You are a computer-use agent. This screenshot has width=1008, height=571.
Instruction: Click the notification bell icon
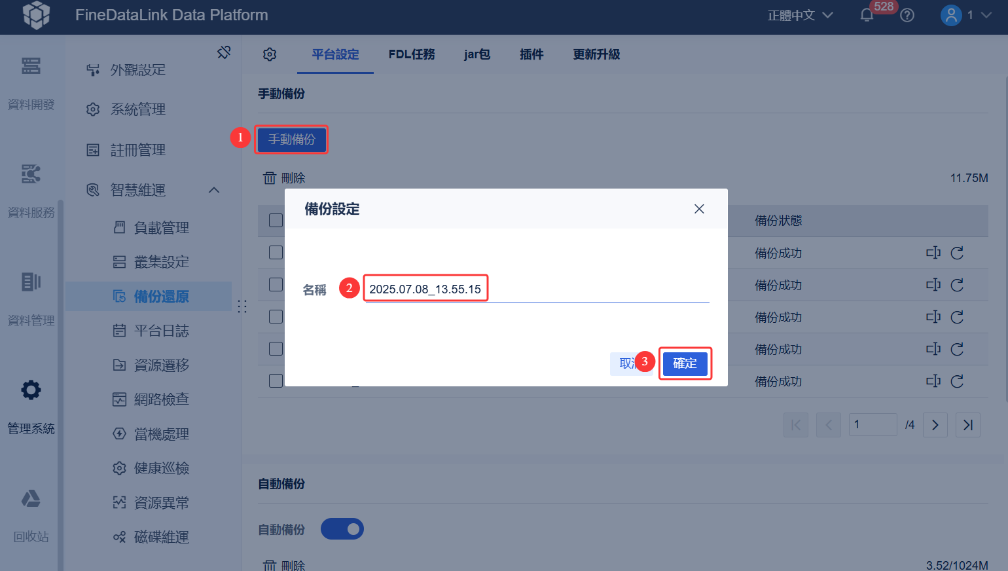click(x=867, y=15)
